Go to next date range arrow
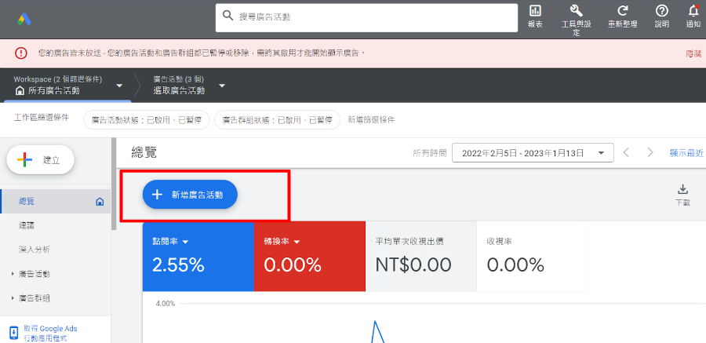The height and width of the screenshot is (343, 706). click(x=650, y=152)
